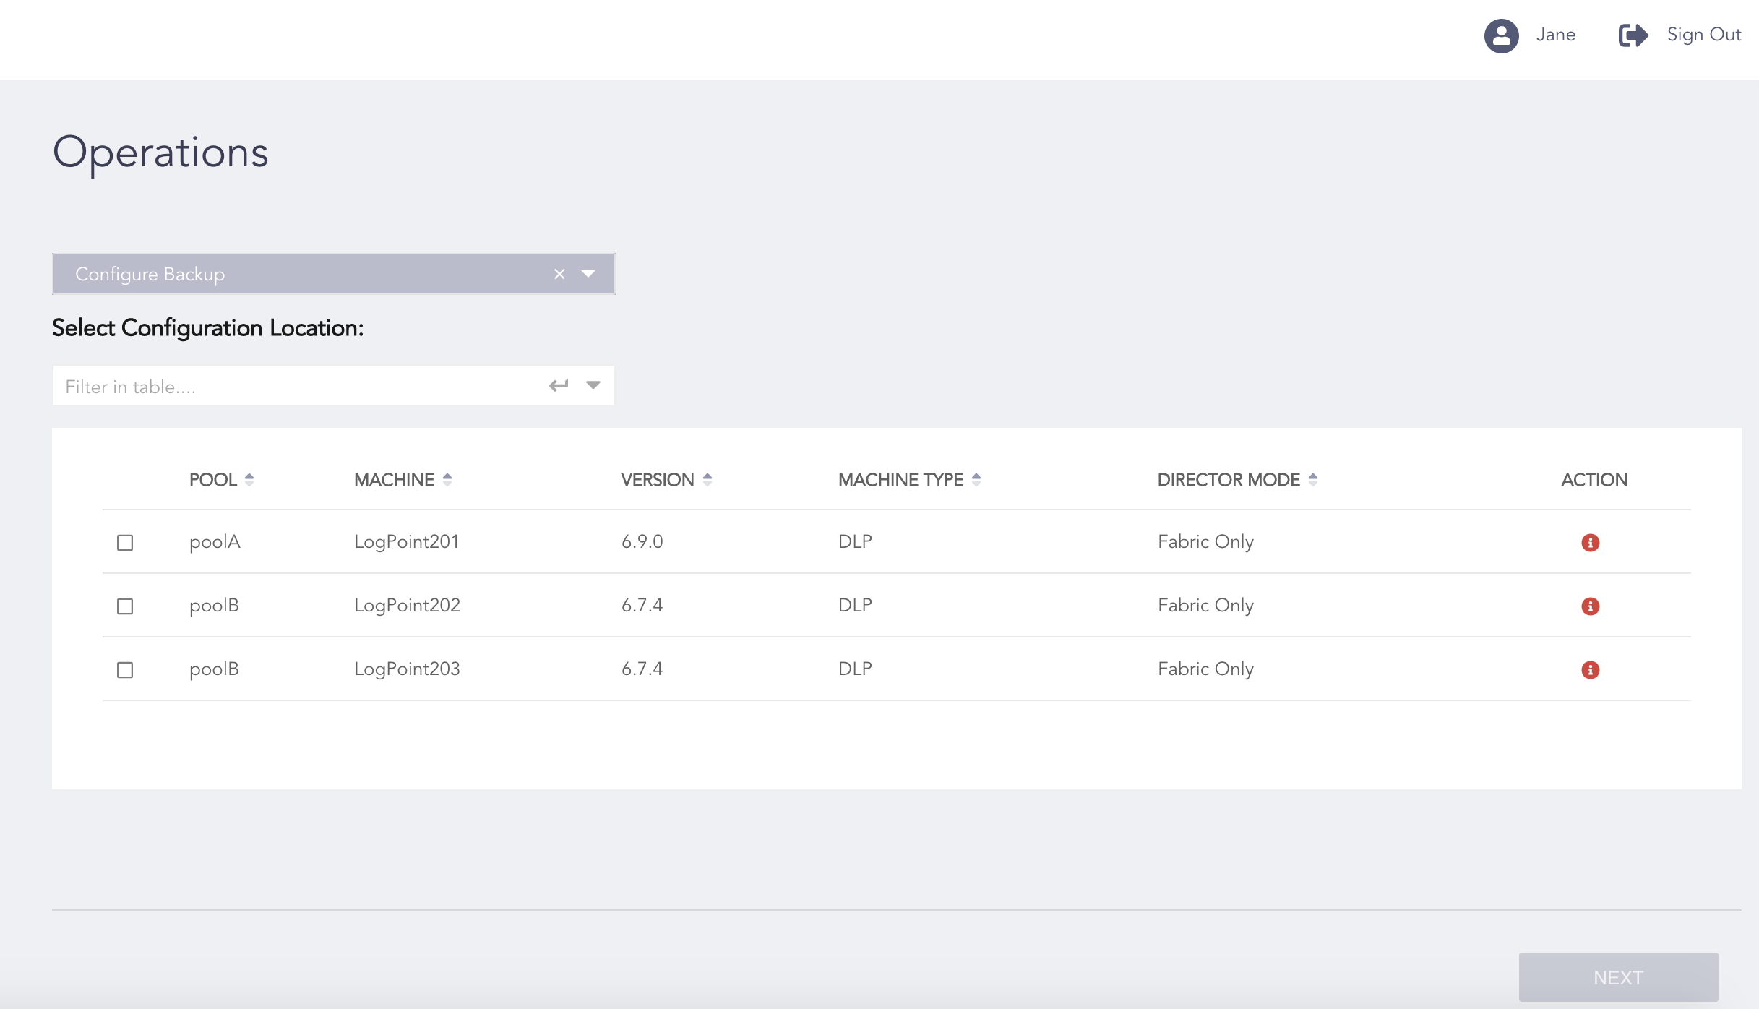Sort the table by VERSION column
Viewport: 1759px width, 1009px height.
(708, 478)
